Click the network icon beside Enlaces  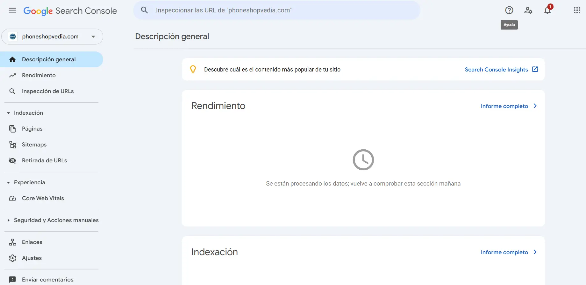[x=12, y=242]
